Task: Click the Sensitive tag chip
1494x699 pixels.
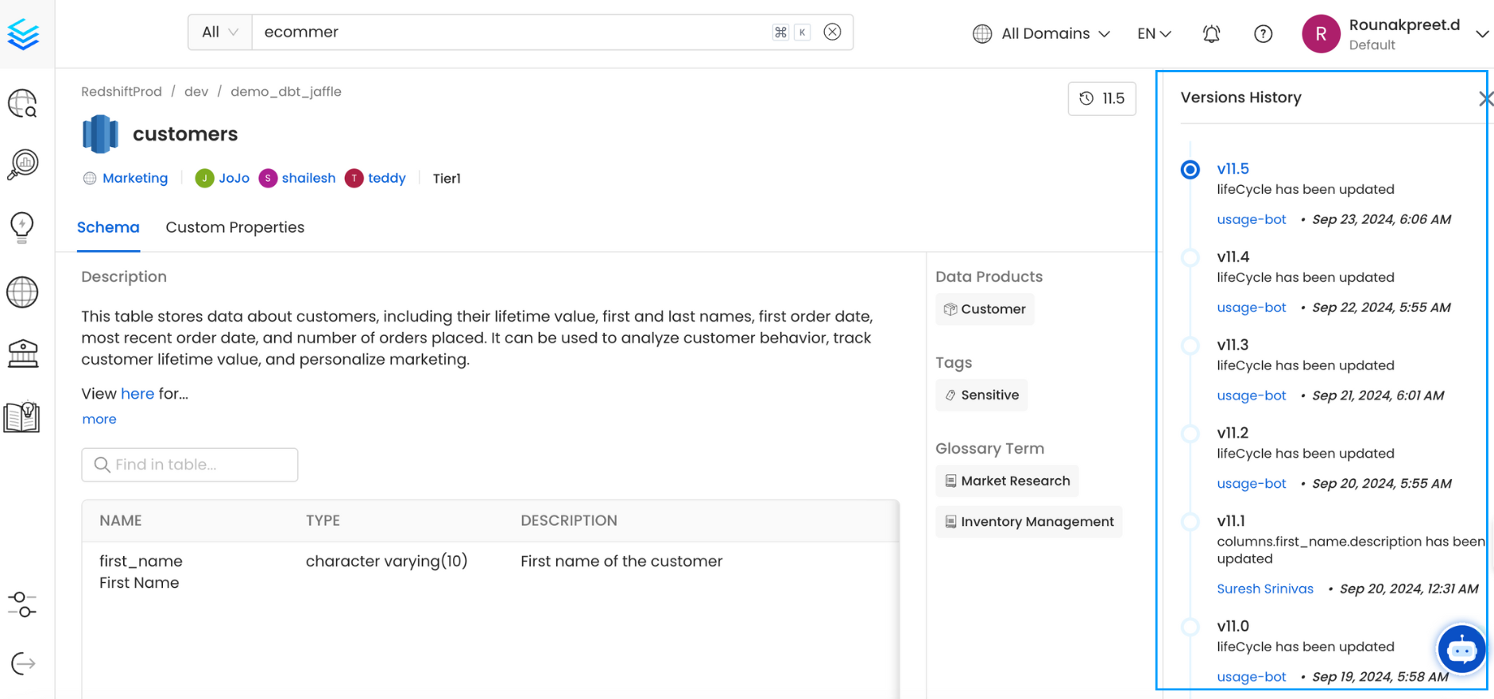Action: click(981, 395)
